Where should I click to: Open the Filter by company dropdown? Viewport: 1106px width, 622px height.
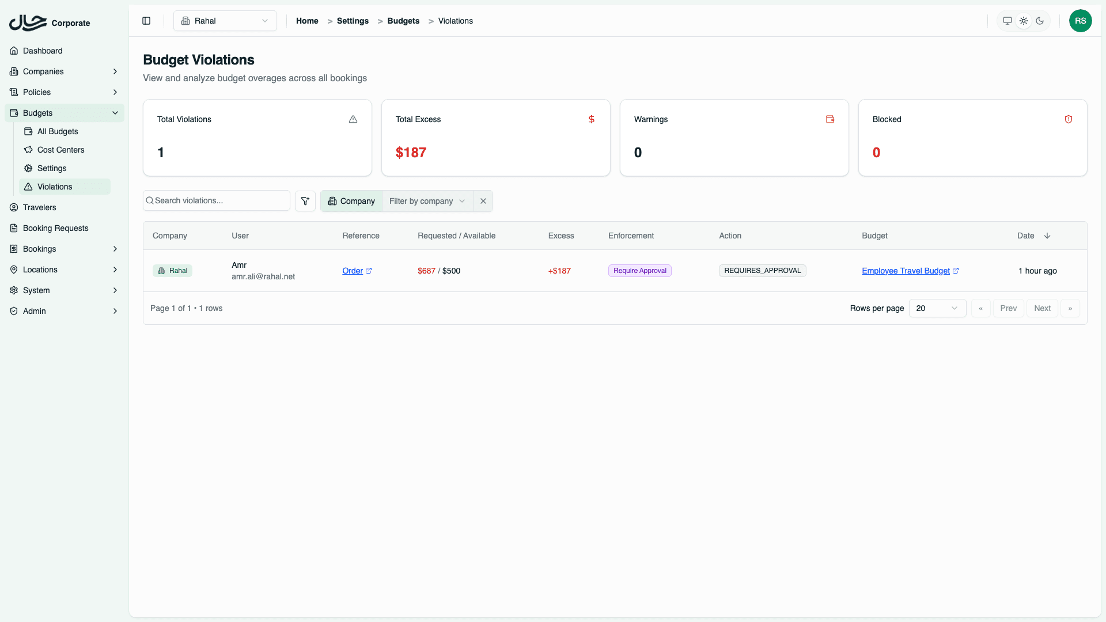pyautogui.click(x=427, y=201)
